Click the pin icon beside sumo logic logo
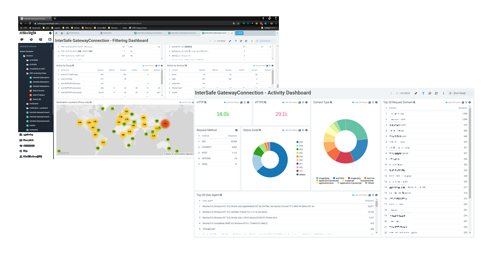The width and height of the screenshot is (493, 261). click(50, 33)
